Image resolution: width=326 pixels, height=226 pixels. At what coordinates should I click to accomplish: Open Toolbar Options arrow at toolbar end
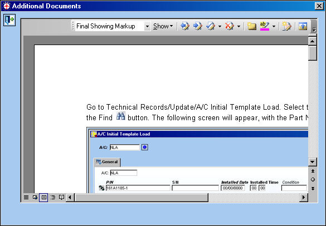tap(314, 30)
